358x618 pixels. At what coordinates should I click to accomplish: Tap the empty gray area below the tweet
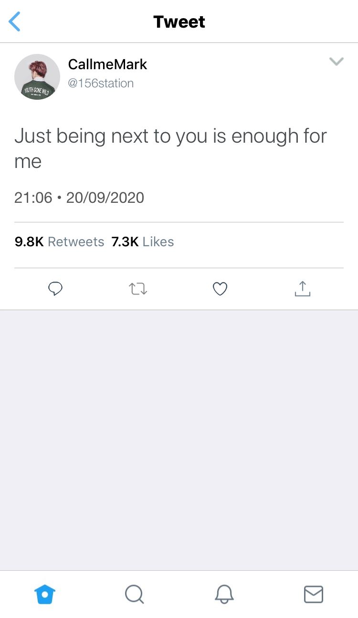[179, 439]
